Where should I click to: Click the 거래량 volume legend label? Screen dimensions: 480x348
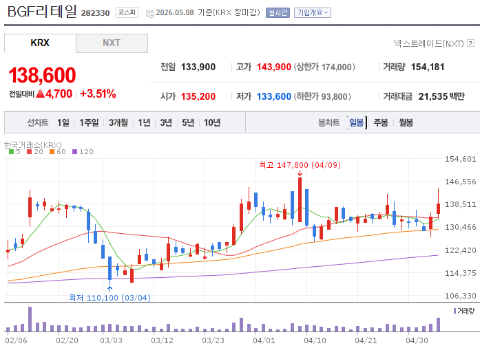click(464, 311)
